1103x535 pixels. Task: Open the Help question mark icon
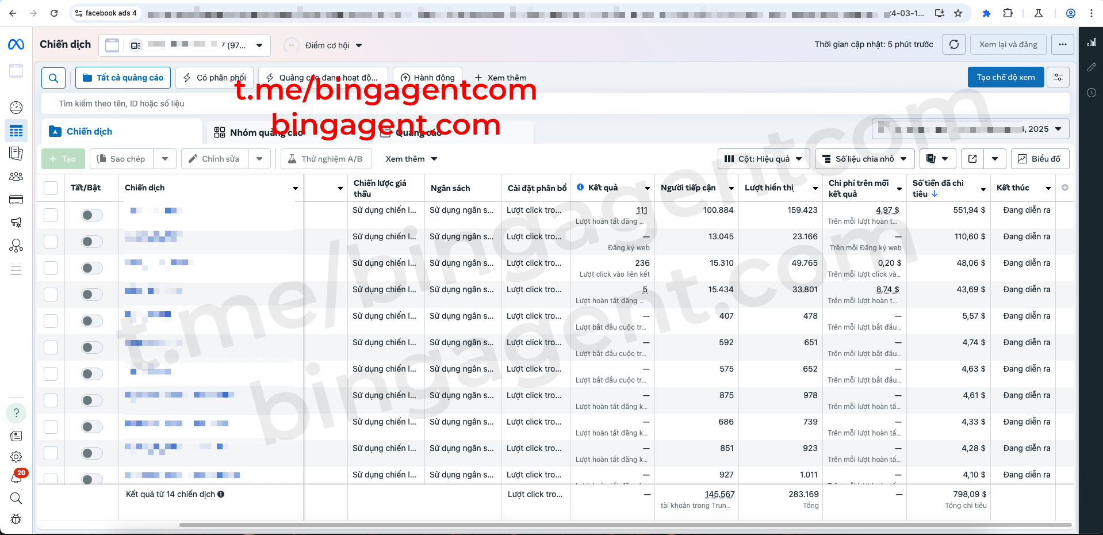[16, 412]
